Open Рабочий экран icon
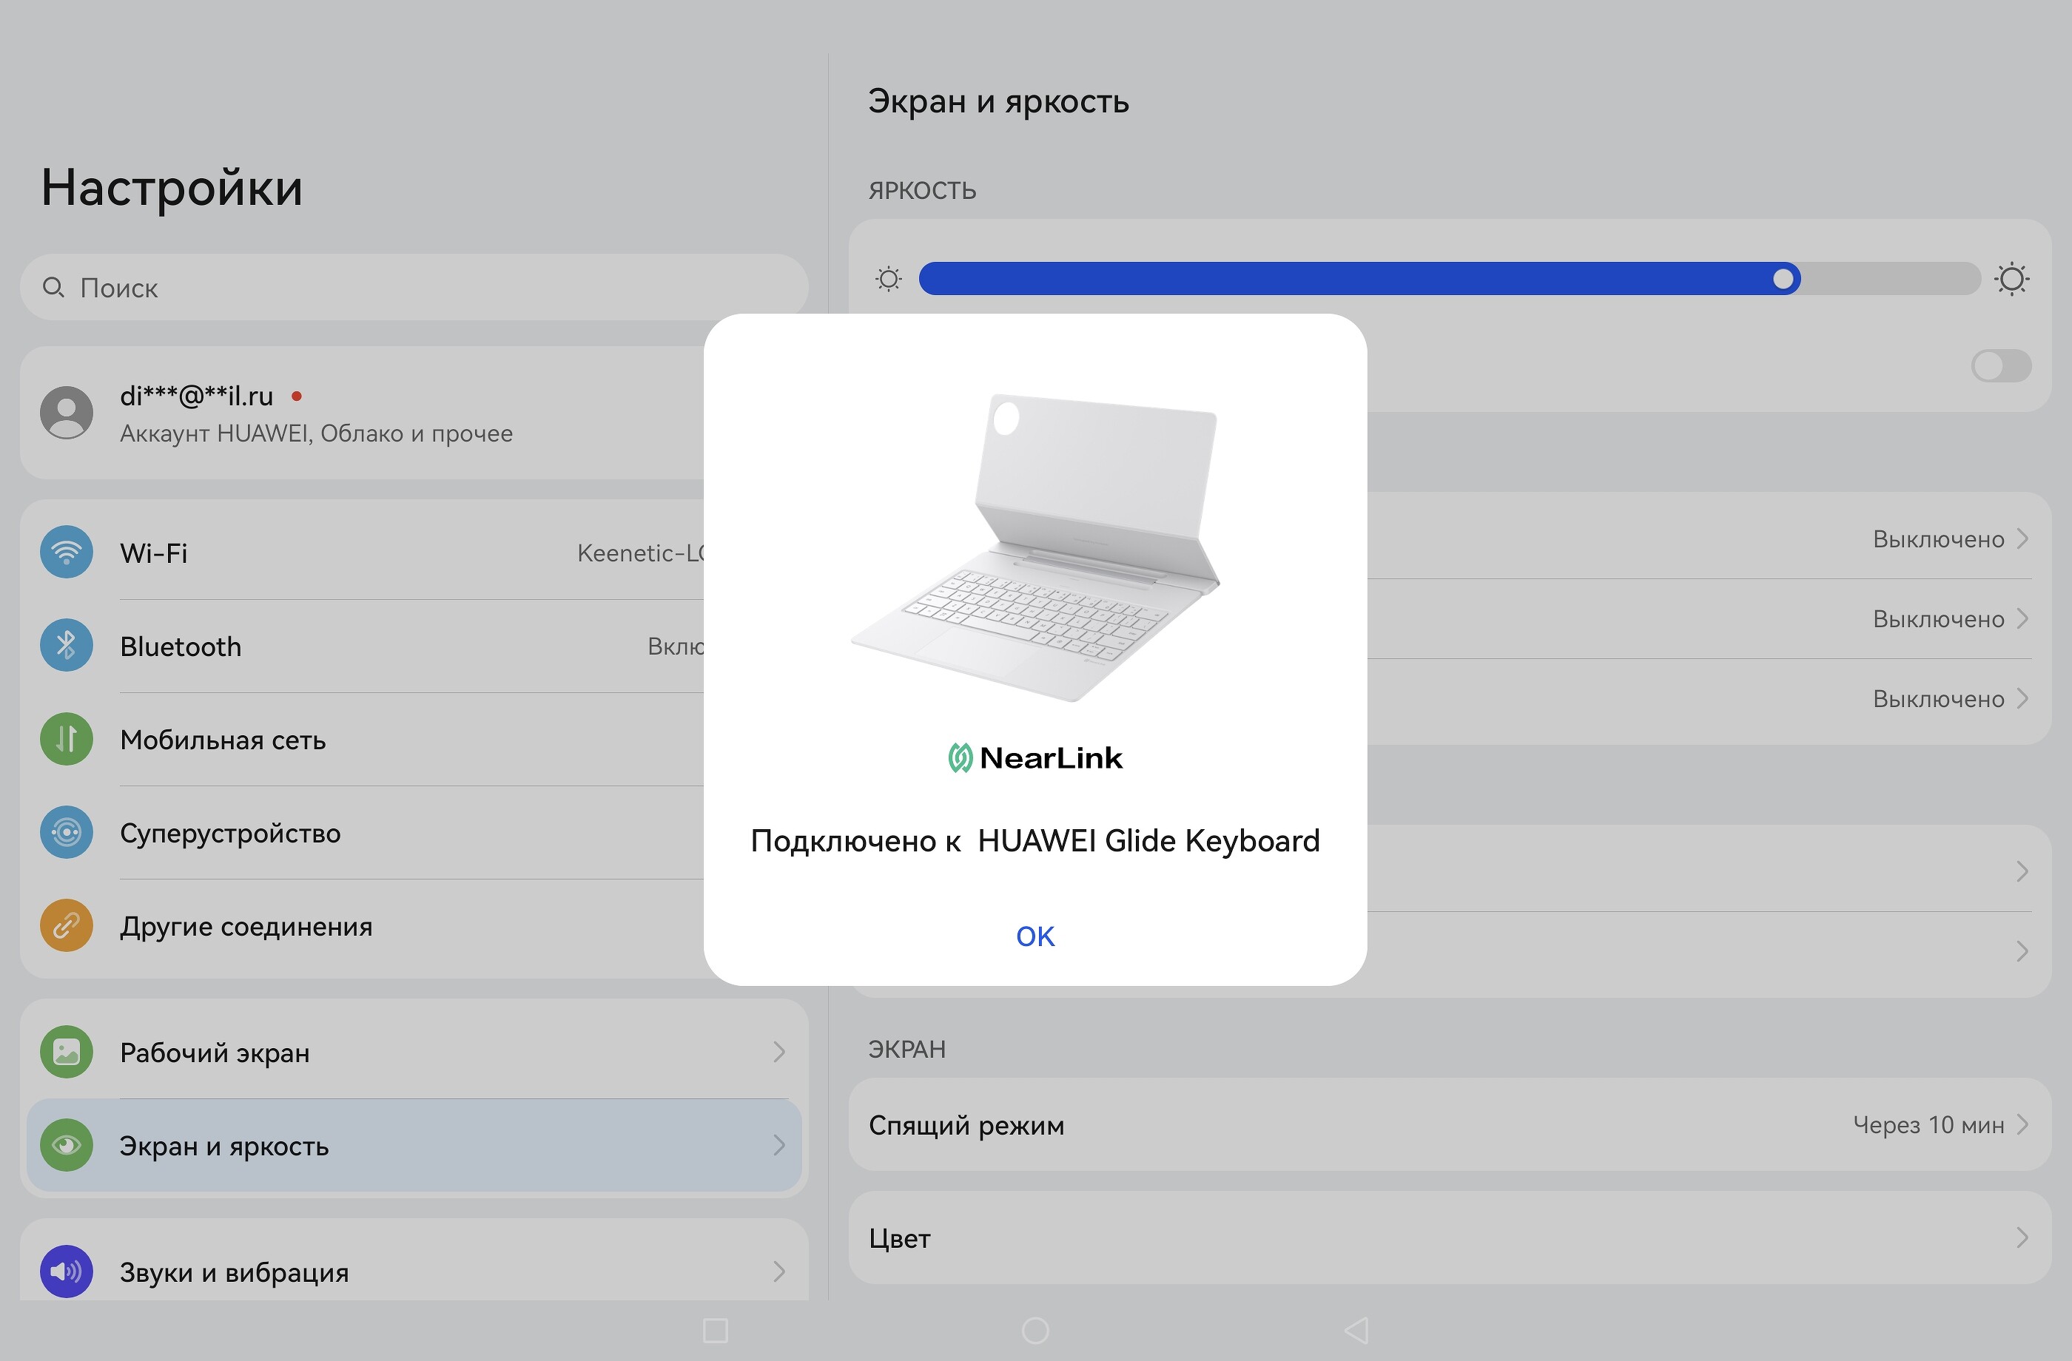2072x1361 pixels. pos(66,1052)
